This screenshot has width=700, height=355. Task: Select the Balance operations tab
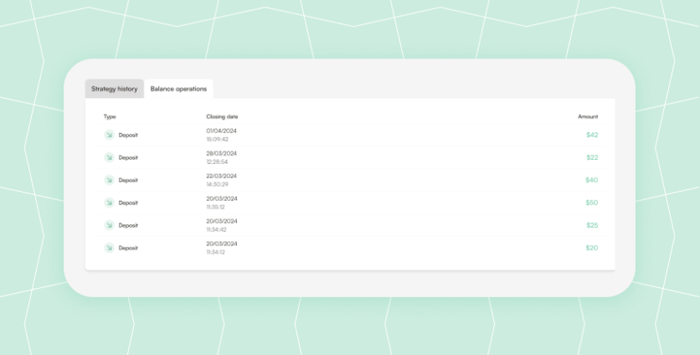[178, 89]
